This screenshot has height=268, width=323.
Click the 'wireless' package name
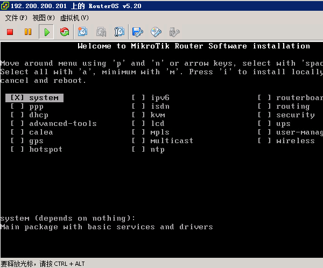296,140
